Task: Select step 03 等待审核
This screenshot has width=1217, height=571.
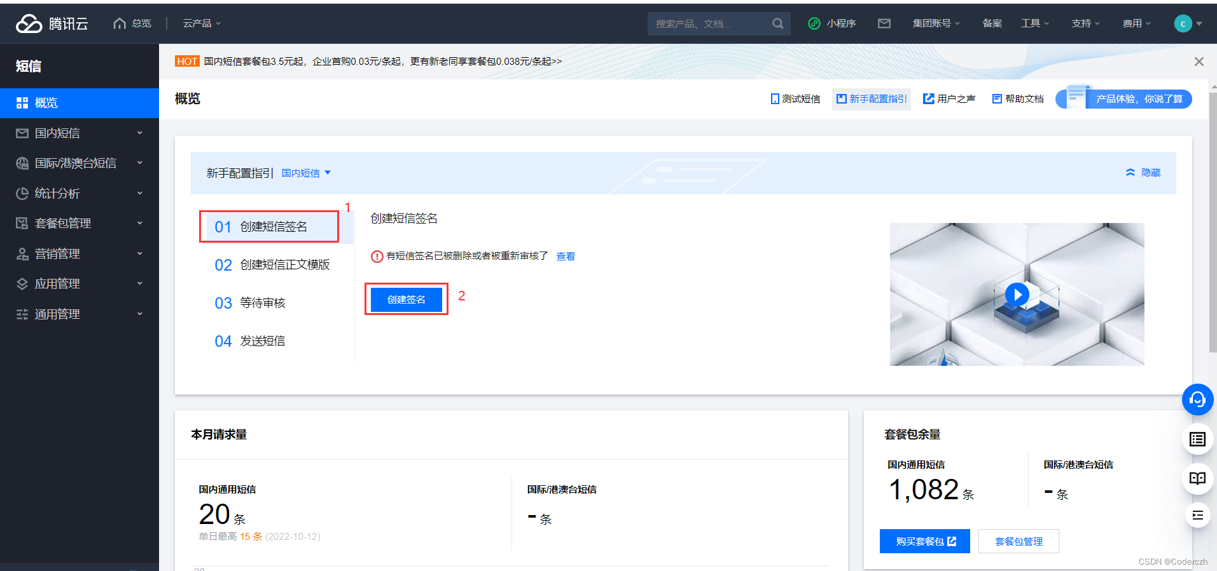Action: pos(250,303)
